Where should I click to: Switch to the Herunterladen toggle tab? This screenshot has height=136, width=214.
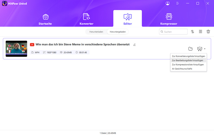tap(96, 32)
